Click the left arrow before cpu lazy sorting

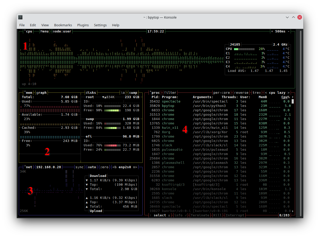[266, 93]
